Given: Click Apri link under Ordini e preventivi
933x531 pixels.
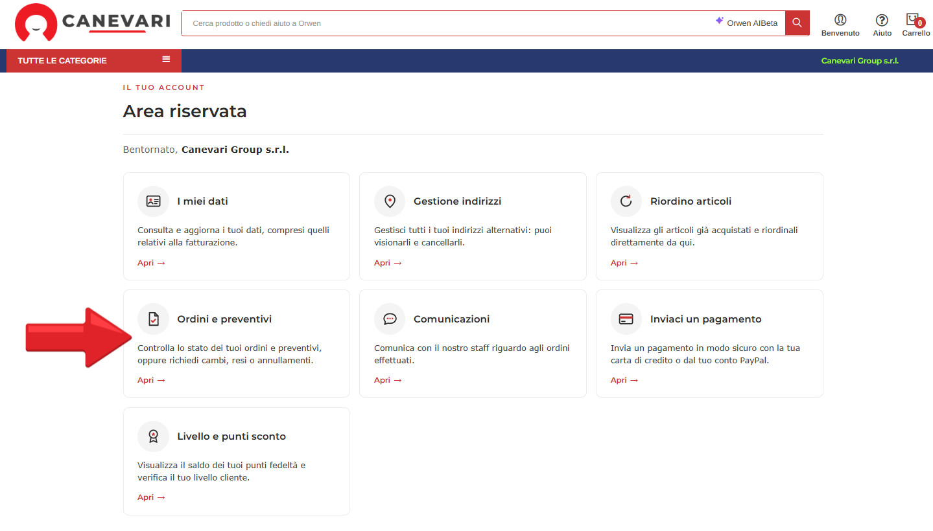Looking at the screenshot, I should coord(151,380).
